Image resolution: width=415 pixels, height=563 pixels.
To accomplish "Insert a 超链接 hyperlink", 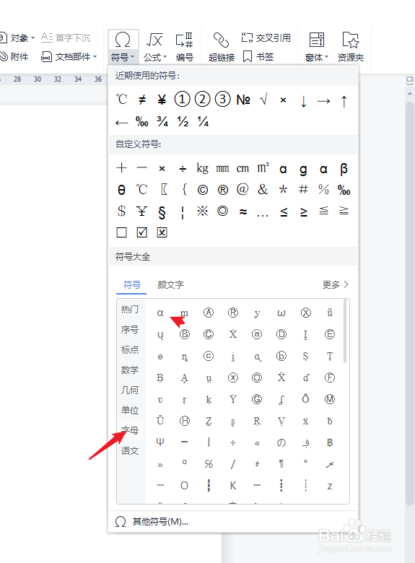I will 221,47.
